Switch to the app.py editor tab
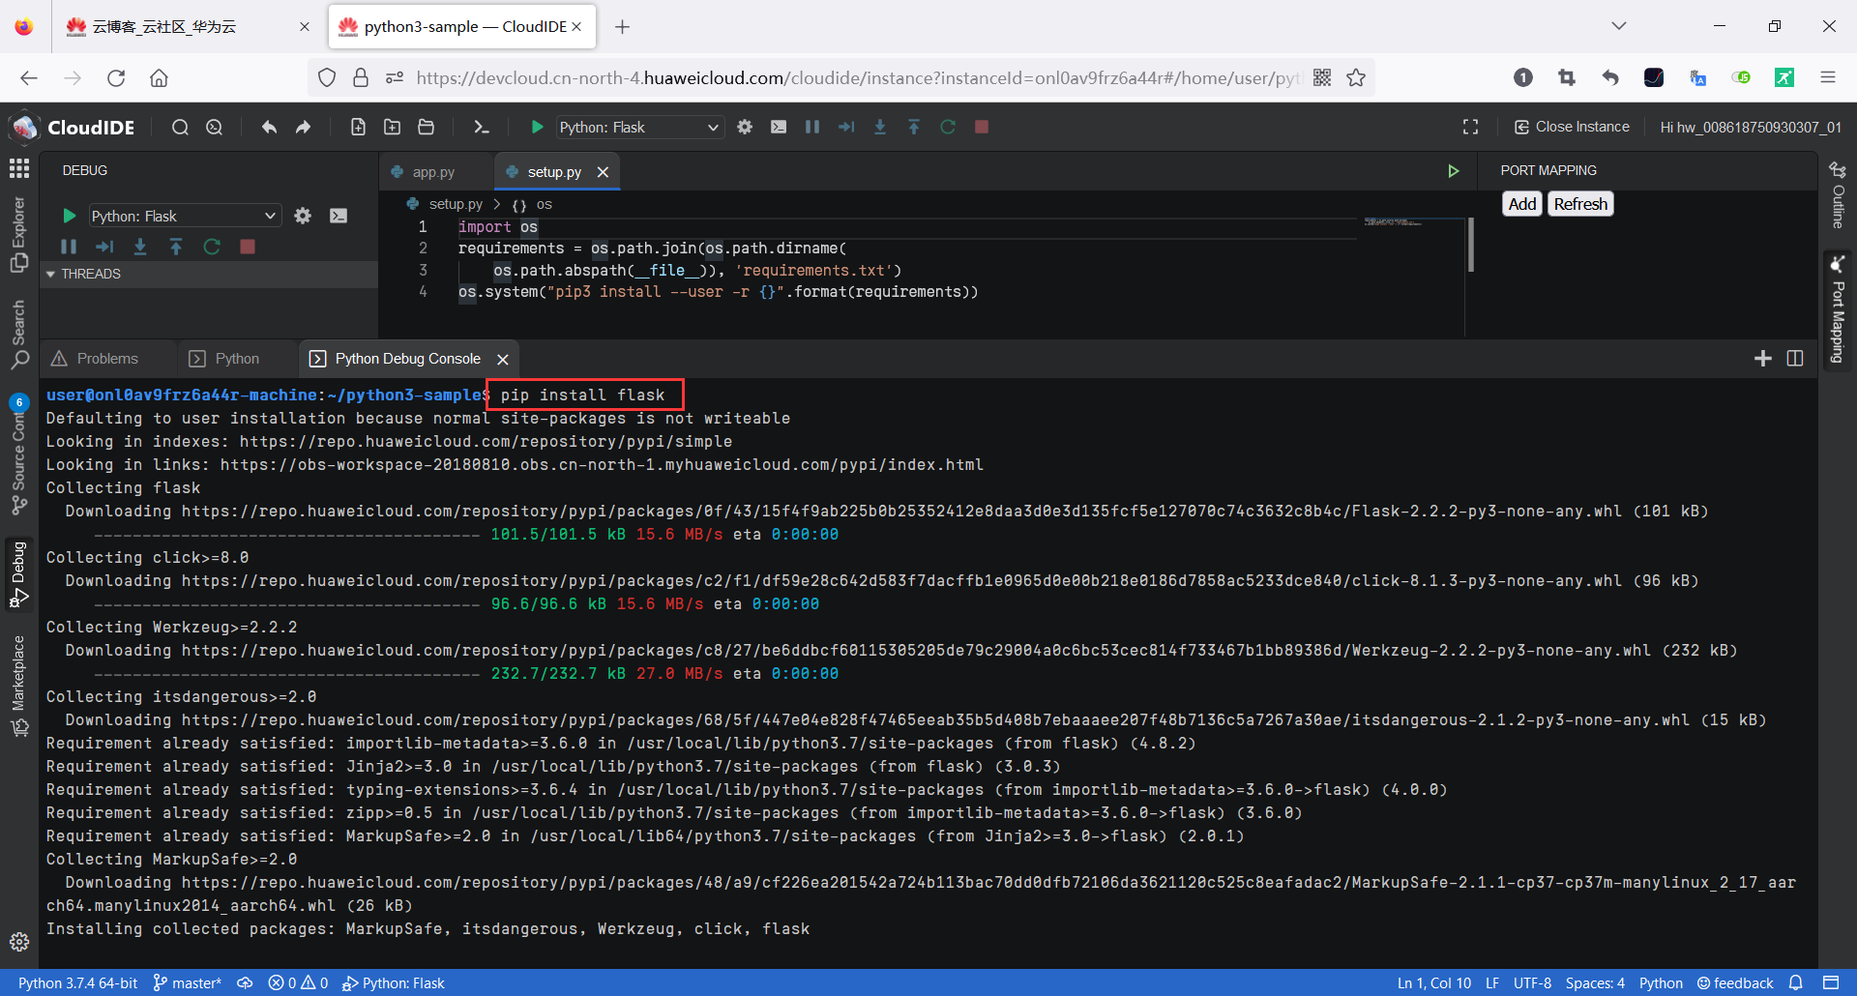 click(433, 172)
